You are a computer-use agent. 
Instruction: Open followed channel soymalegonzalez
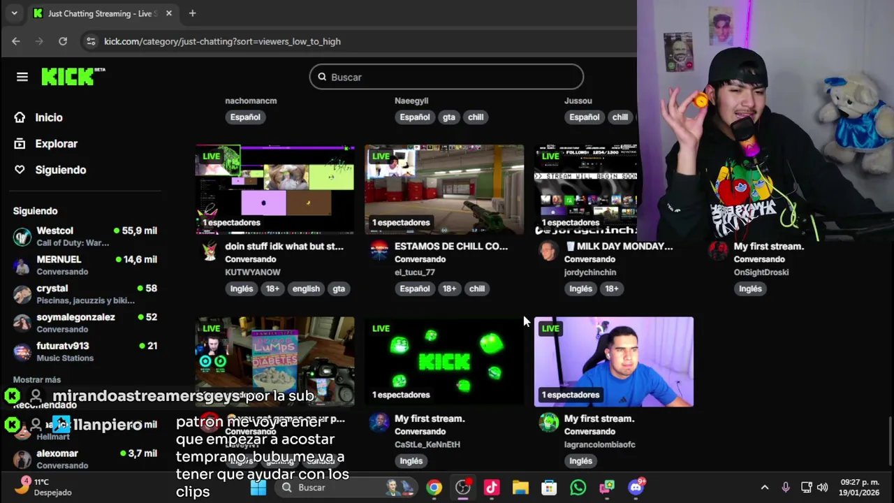point(85,322)
